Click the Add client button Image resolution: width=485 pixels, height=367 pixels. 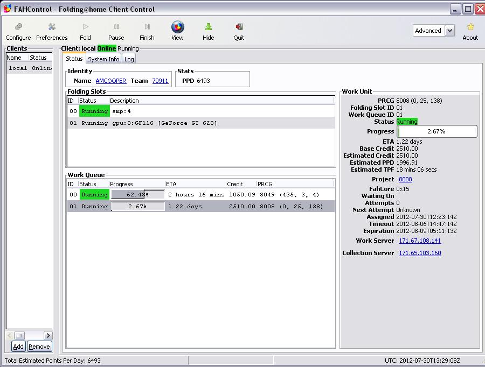point(18,347)
